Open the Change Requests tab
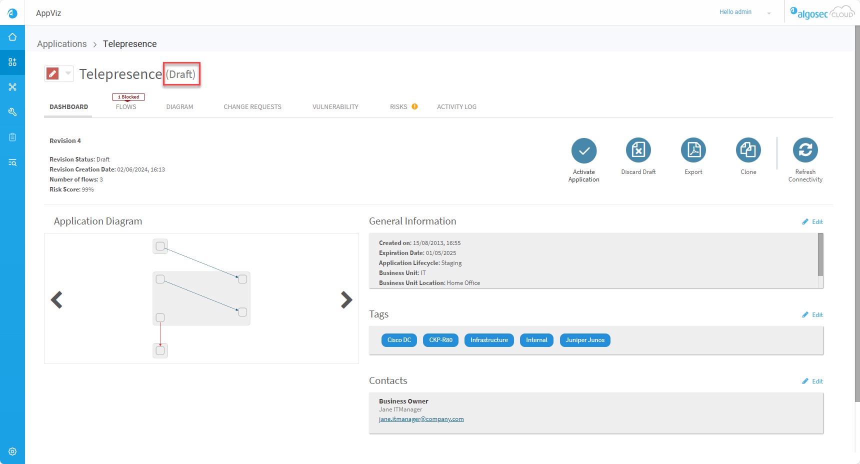The width and height of the screenshot is (860, 464). click(x=252, y=107)
